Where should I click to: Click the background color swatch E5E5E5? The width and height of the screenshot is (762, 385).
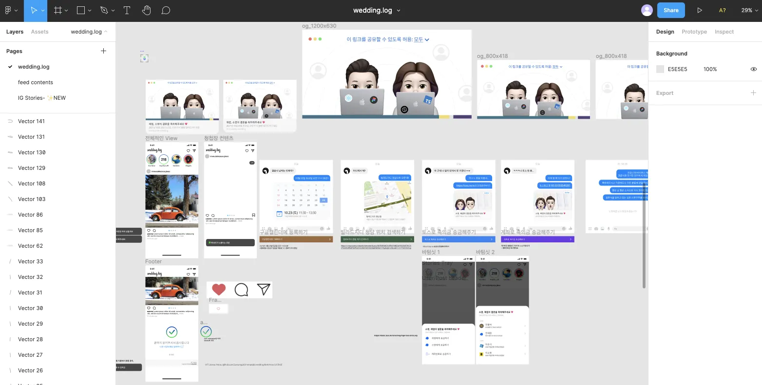[x=660, y=69]
